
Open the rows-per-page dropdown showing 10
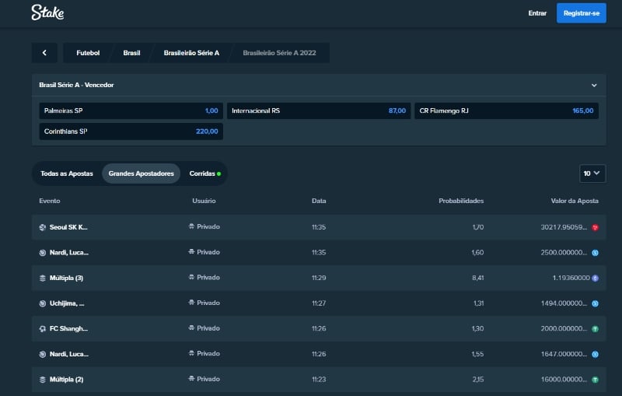(592, 173)
